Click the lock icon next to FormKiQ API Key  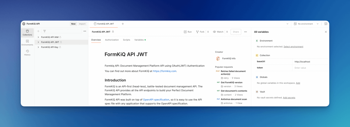(x=60, y=47)
